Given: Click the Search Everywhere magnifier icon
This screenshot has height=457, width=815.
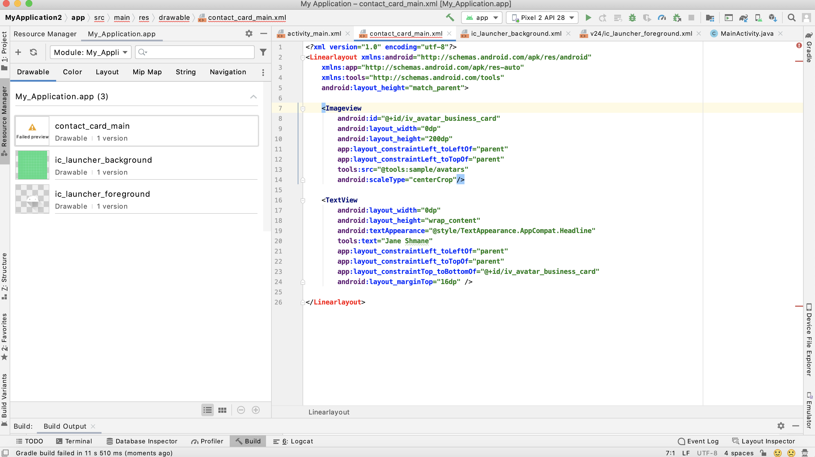Looking at the screenshot, I should point(791,18).
